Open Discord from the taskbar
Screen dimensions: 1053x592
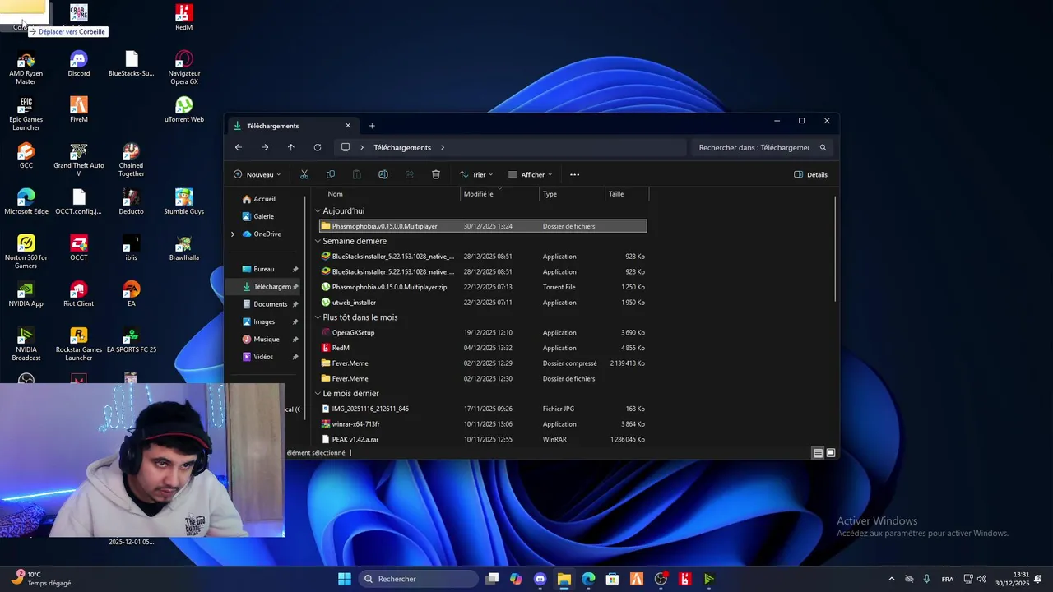tap(540, 579)
